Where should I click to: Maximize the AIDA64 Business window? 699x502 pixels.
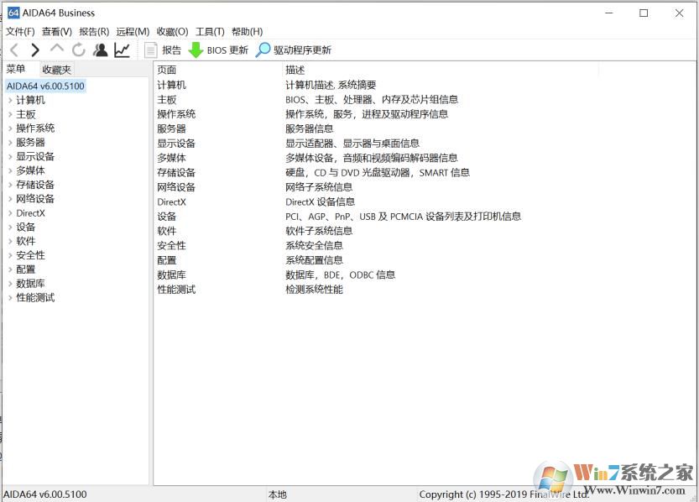pos(644,13)
